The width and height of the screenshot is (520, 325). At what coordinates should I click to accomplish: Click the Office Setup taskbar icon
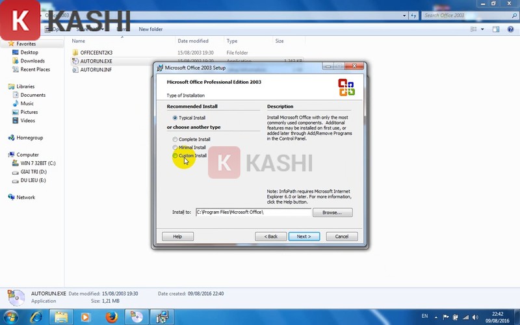162,317
